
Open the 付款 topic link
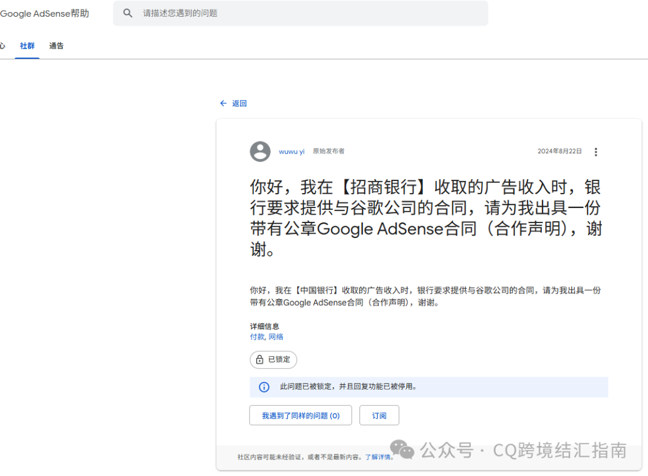click(x=257, y=337)
